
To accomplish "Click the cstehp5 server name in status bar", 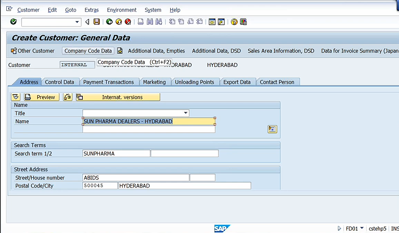I will pos(377,229).
